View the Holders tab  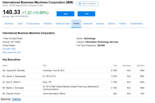(x=123, y=24)
